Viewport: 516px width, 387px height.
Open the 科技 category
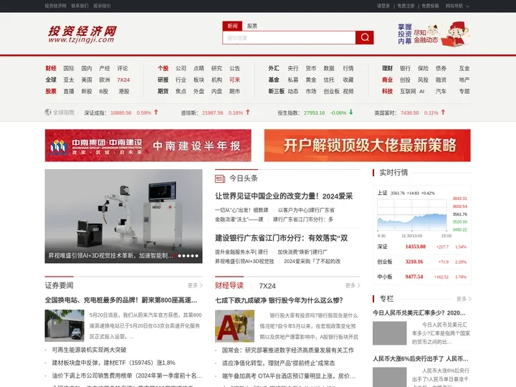(x=387, y=92)
